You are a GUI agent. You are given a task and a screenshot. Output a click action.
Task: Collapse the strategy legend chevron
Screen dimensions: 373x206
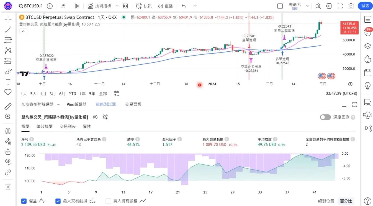[23, 31]
